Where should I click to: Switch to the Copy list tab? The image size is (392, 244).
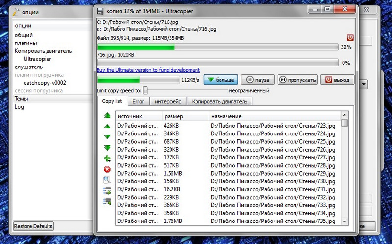click(112, 101)
